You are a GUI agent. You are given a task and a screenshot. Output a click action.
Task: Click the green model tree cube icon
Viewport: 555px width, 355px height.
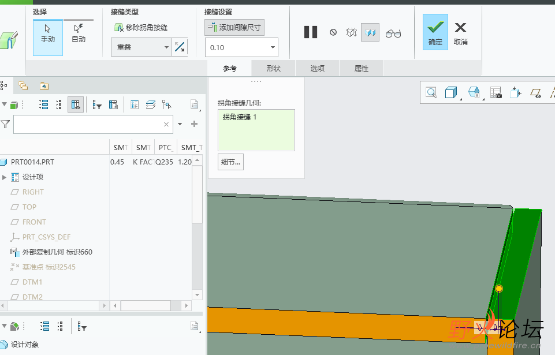[x=14, y=105]
